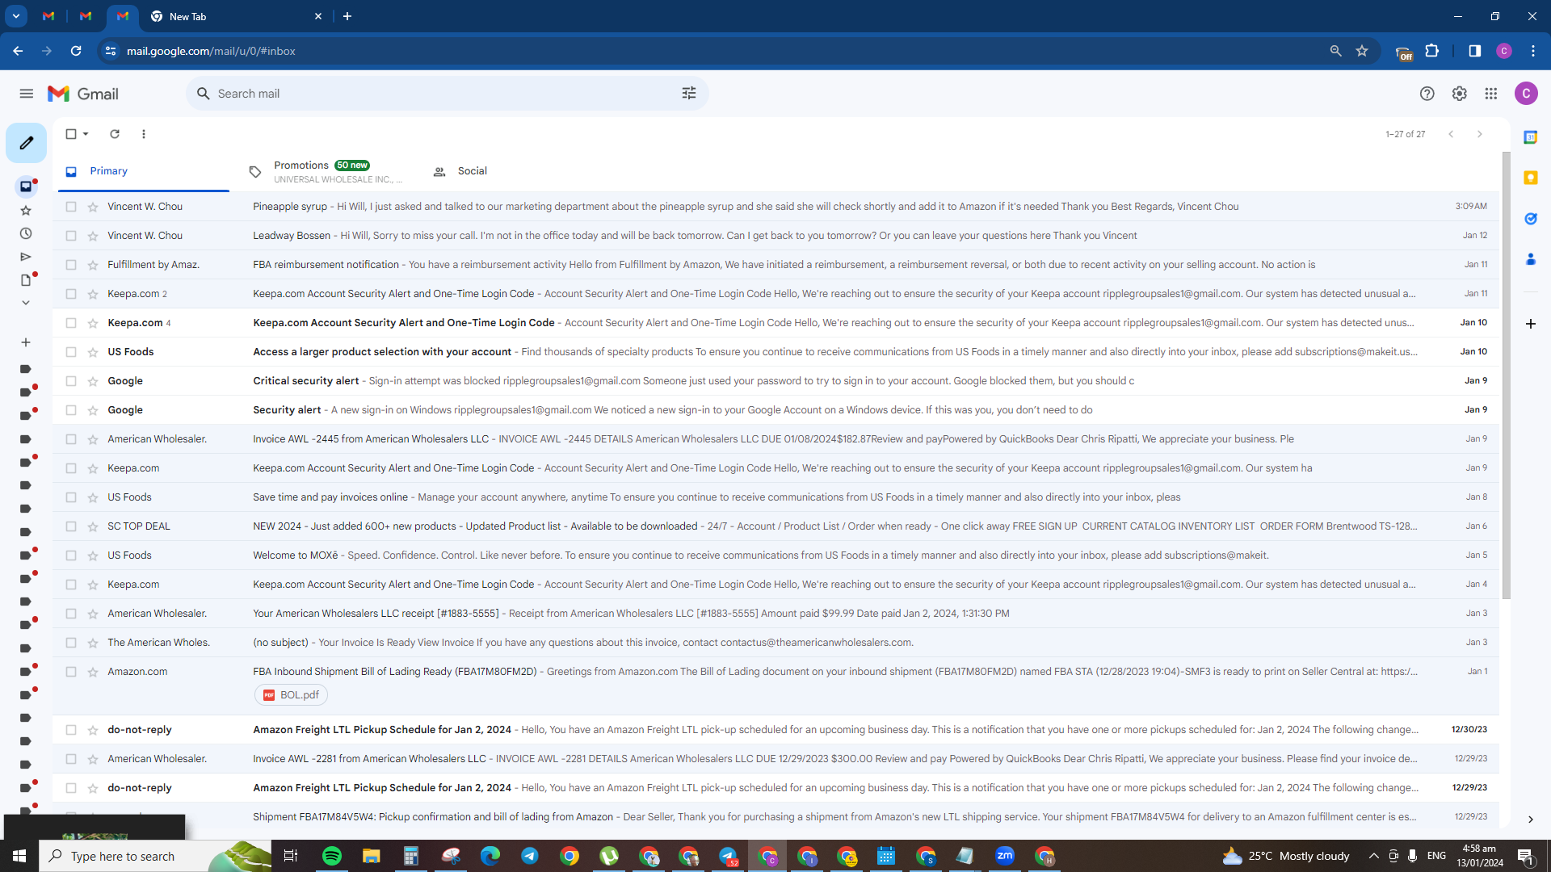Click the Chrome address bar URL
This screenshot has width=1551, height=872.
point(211,51)
